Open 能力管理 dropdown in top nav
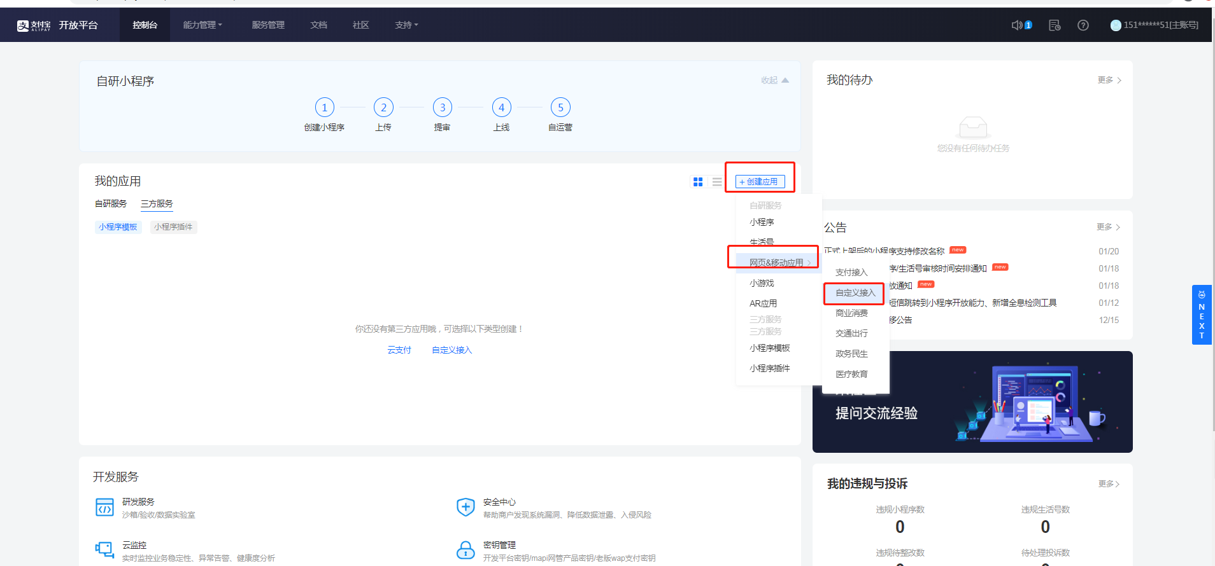The height and width of the screenshot is (566, 1215). 202,25
